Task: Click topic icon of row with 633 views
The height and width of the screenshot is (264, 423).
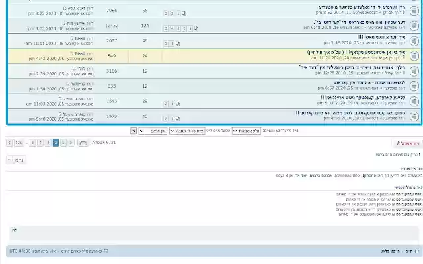Action: (x=414, y=86)
